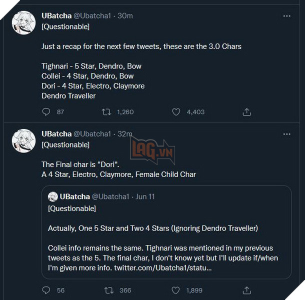The image size is (305, 300).
Task: Click UBatcha name in the quoted tweet
Action: 74,196
